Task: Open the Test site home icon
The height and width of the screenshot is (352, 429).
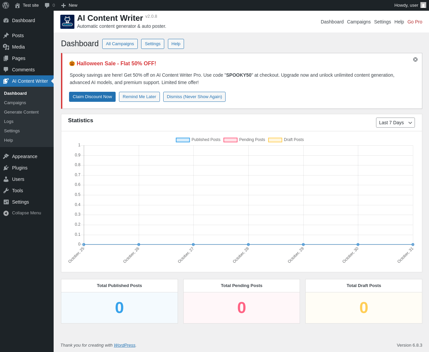Action: pos(17,5)
